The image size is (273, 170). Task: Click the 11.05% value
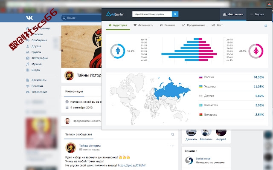tap(259, 86)
